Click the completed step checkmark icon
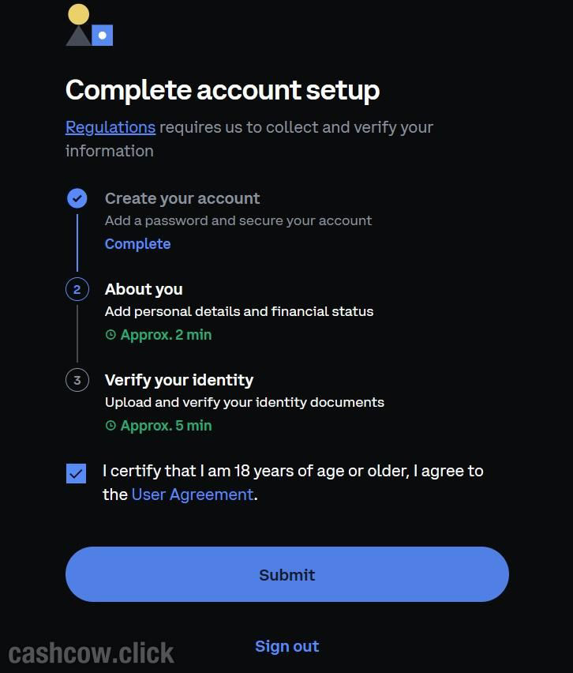Image resolution: width=573 pixels, height=673 pixels. 77,198
